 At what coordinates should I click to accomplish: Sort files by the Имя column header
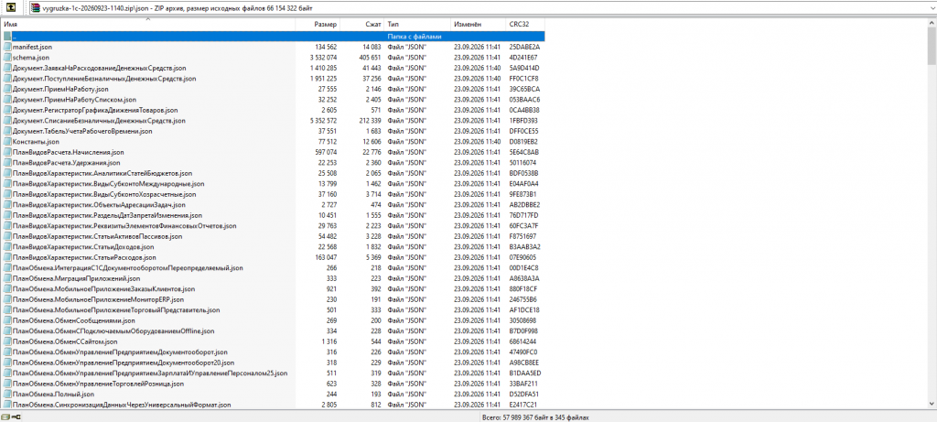tap(148, 25)
